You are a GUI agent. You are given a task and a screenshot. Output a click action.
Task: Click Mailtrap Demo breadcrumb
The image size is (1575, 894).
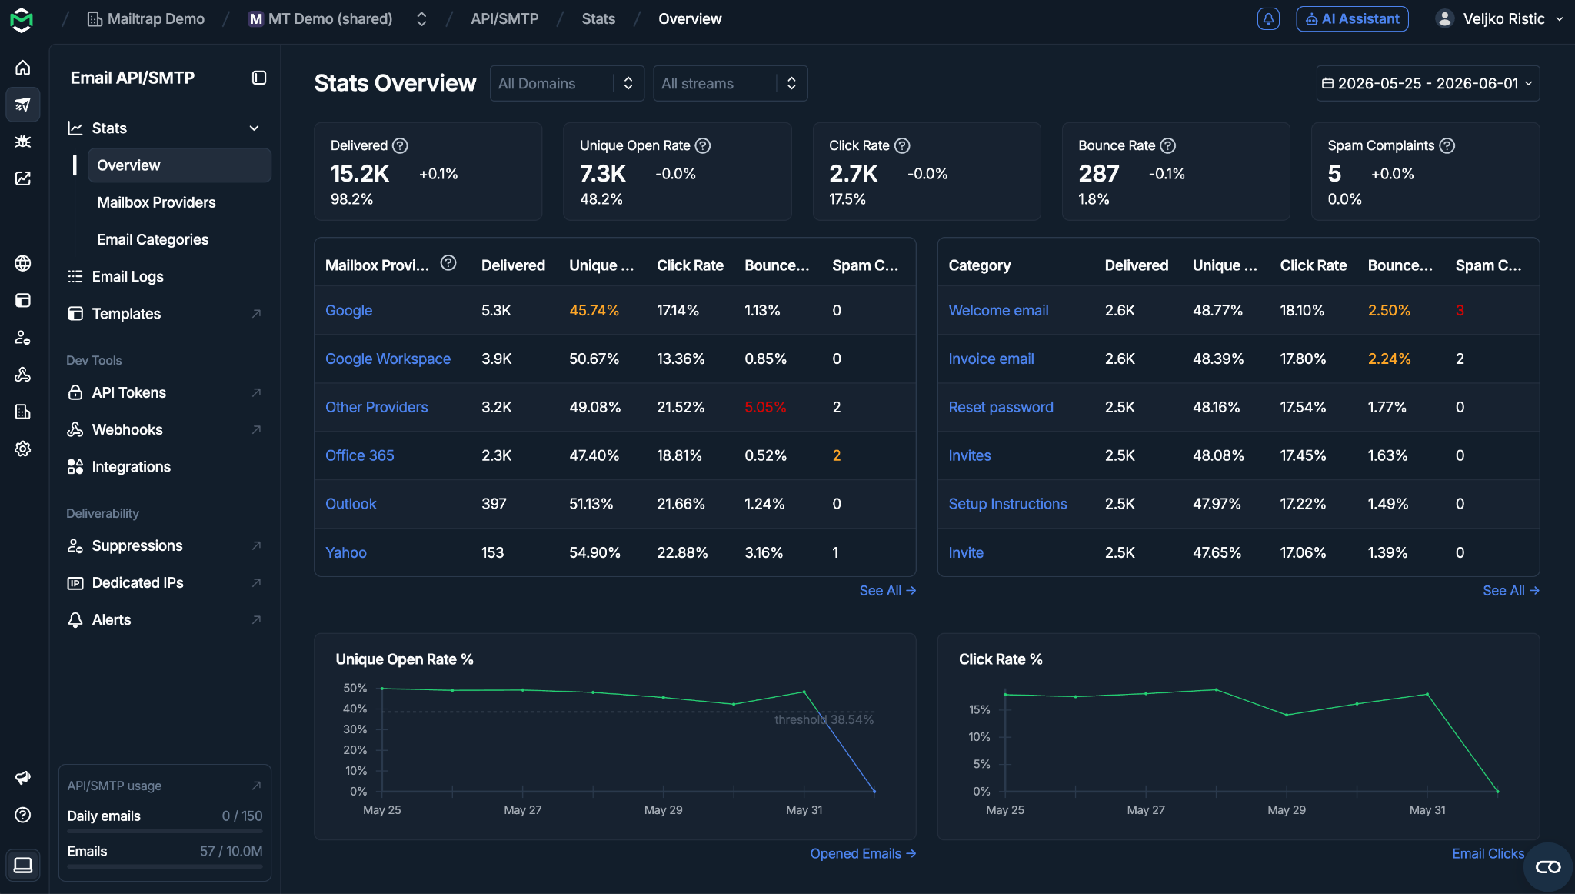pos(147,19)
